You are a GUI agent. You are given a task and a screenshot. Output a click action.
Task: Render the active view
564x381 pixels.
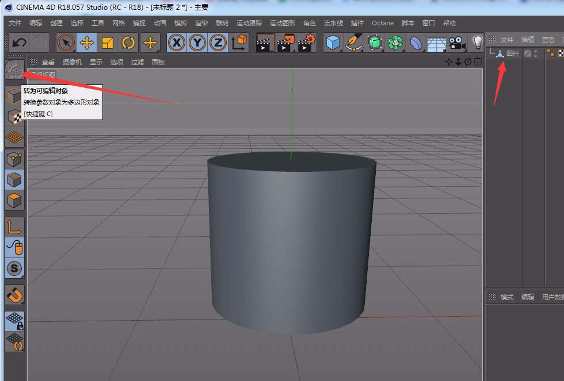point(265,43)
